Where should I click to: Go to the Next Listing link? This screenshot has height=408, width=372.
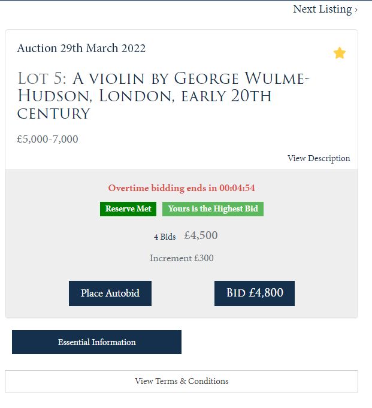[x=322, y=9]
